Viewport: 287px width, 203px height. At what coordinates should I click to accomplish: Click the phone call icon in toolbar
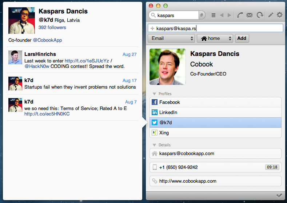point(240,15)
